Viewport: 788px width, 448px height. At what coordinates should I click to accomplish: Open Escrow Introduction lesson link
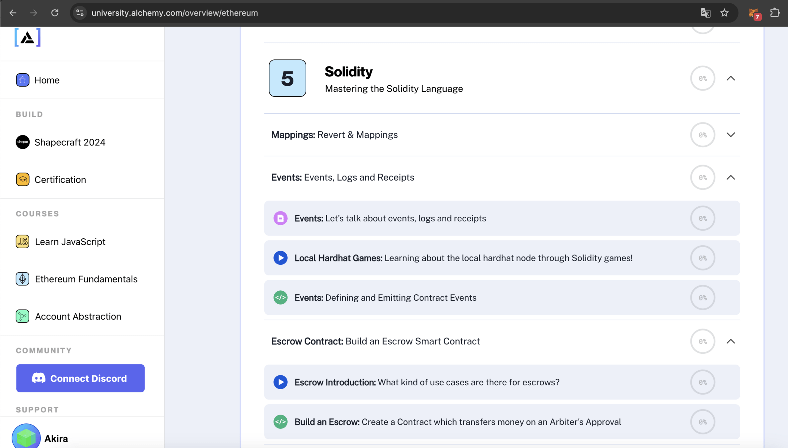(x=427, y=382)
